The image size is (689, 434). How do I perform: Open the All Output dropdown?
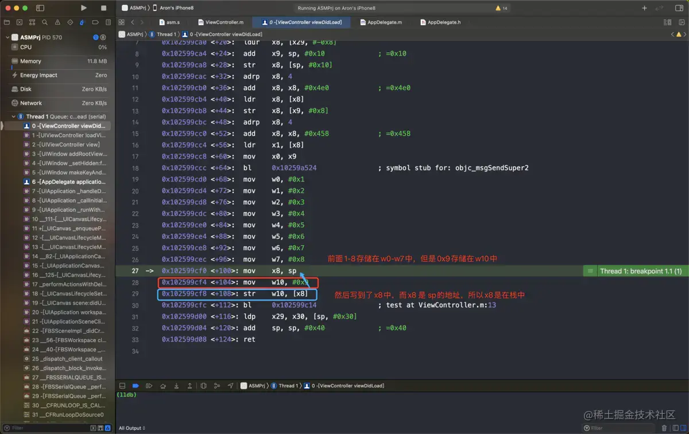132,428
